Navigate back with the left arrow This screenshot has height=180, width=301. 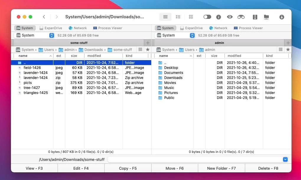tap(44, 17)
